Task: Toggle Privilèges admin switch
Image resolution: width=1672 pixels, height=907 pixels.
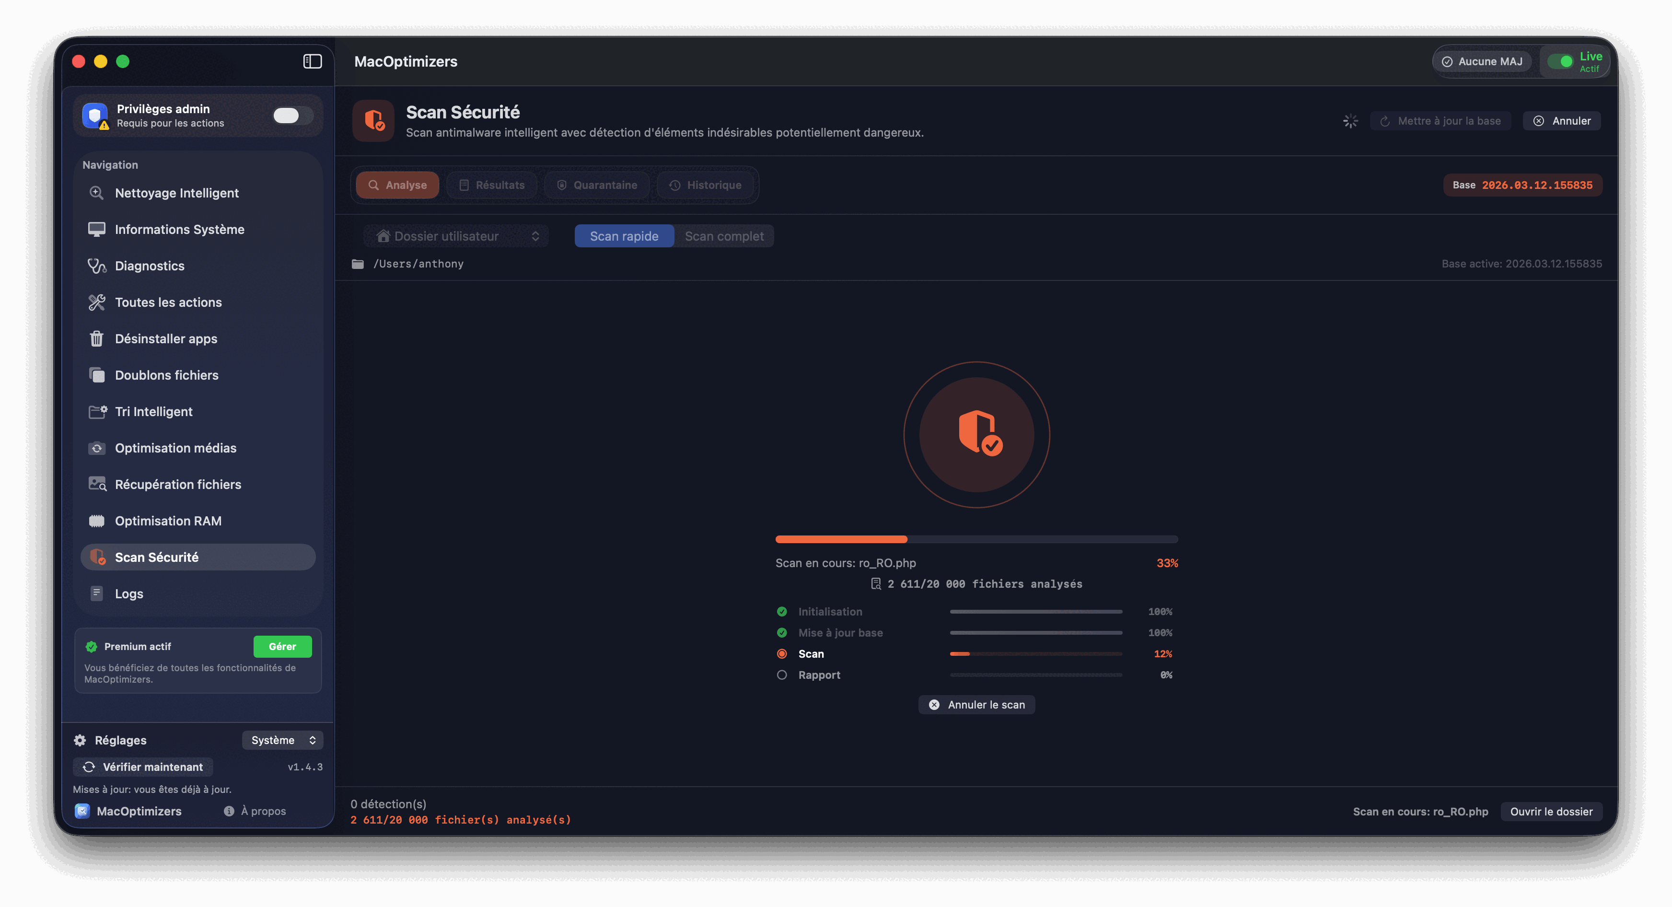Action: (291, 115)
